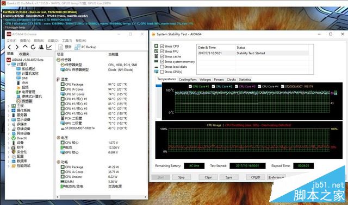
Task: Switch to Cooling Fans tab
Action: click(x=188, y=80)
